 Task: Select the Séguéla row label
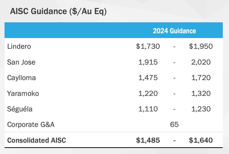tap(20, 109)
